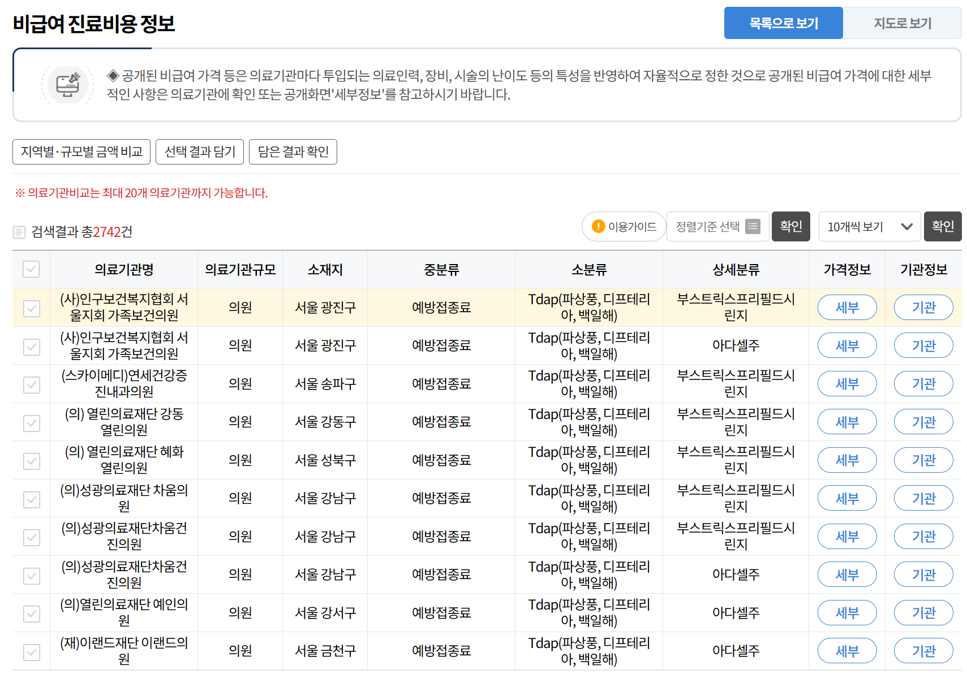Click the orange exclamation icon in 이용가이드

tap(598, 226)
